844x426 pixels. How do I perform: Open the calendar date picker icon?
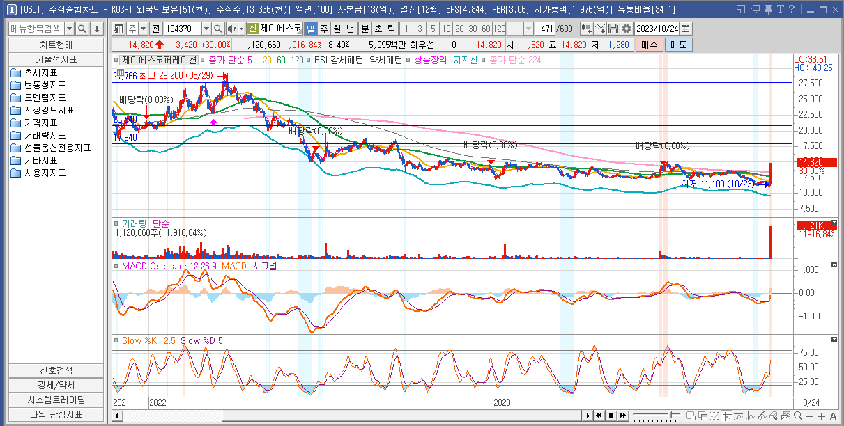(x=685, y=29)
